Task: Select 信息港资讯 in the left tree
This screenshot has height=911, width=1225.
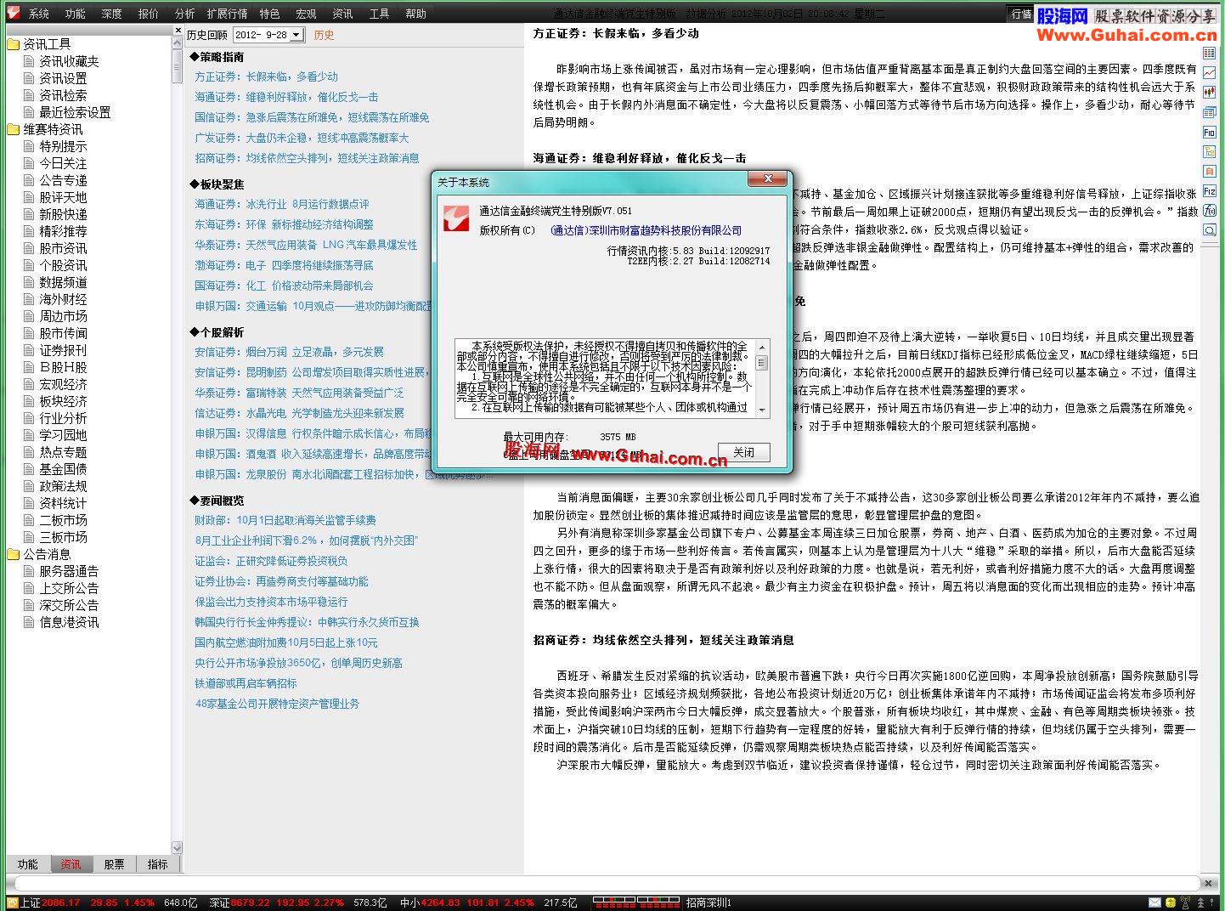Action: [x=69, y=622]
